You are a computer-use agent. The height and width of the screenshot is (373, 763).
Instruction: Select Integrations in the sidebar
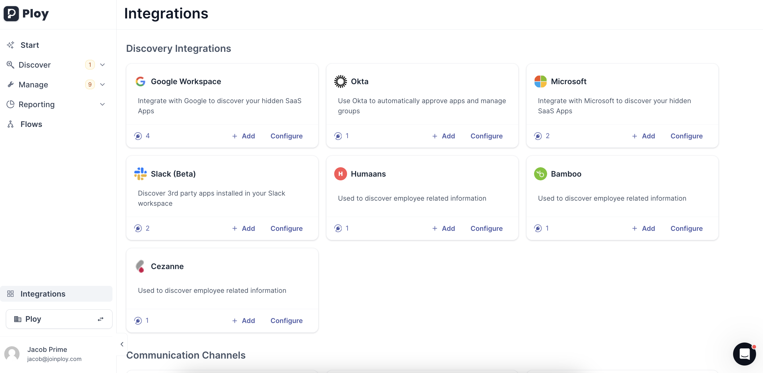pos(43,294)
